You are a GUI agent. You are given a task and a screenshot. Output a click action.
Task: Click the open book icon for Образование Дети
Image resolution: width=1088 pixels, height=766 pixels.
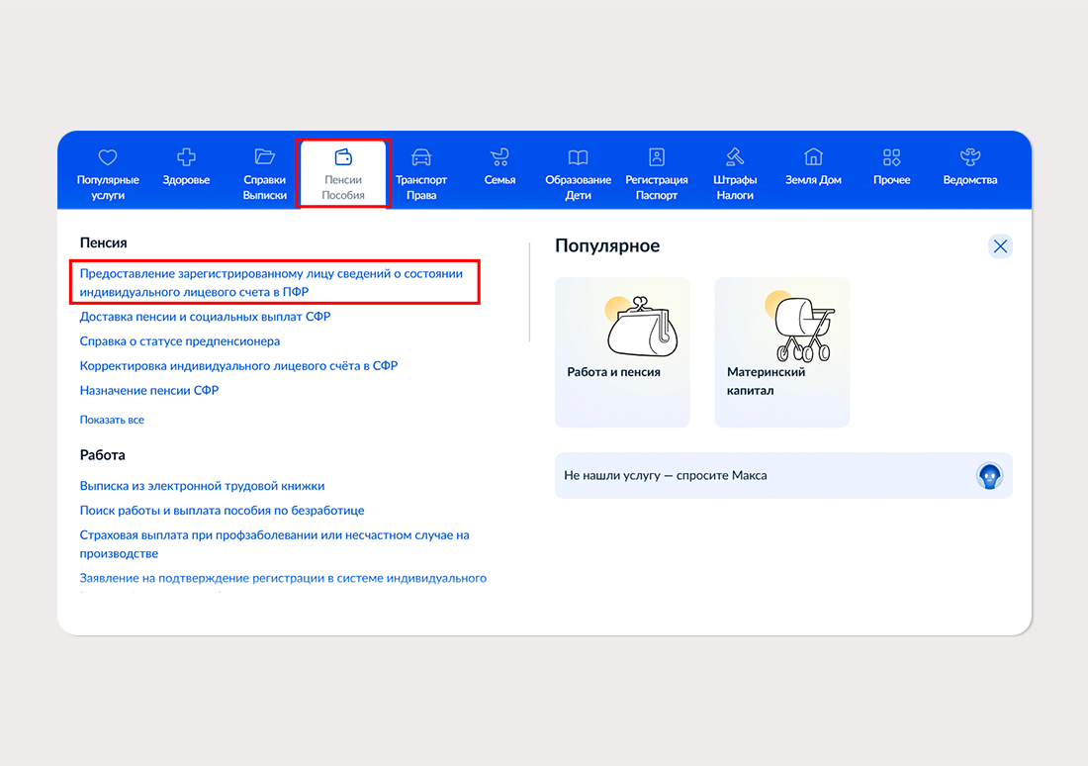(578, 157)
